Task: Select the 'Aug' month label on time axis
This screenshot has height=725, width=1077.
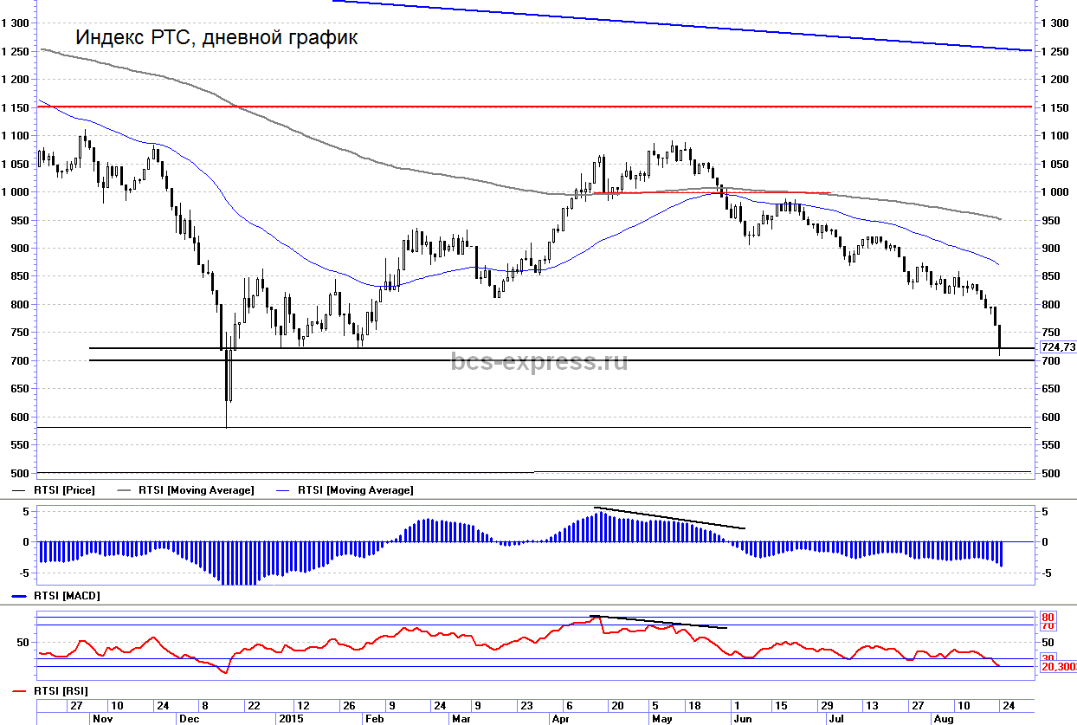Action: (x=942, y=719)
